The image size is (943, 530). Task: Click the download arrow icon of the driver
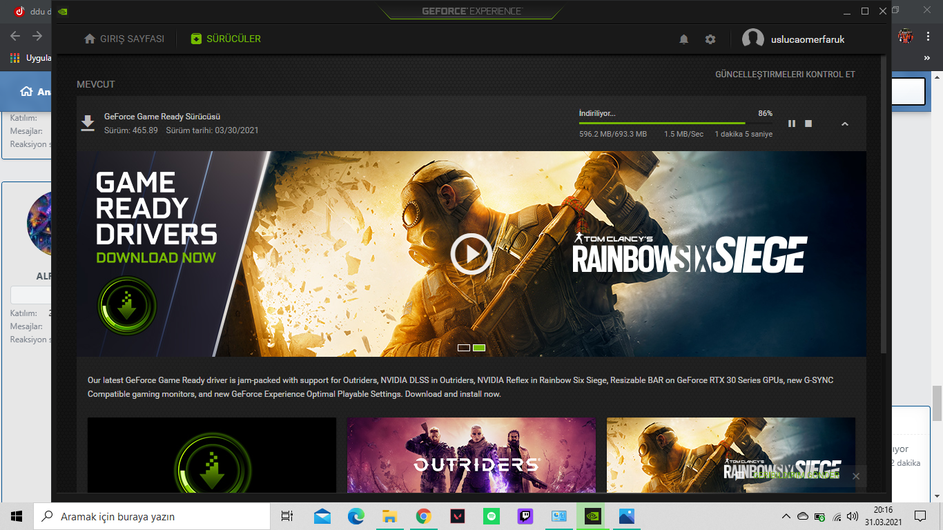[88, 123]
